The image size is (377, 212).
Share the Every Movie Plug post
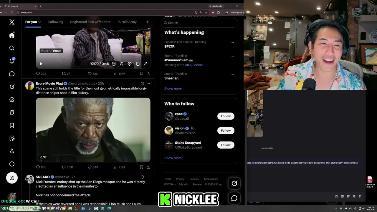pos(148,167)
